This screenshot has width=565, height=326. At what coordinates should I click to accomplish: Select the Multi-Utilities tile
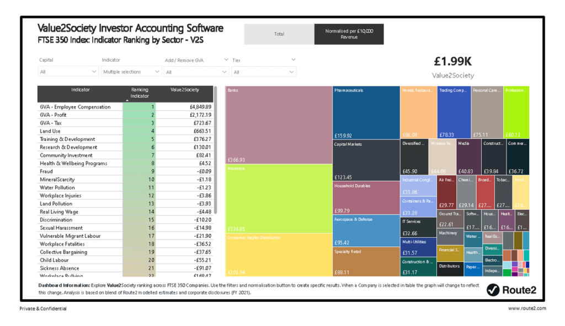pos(418,248)
